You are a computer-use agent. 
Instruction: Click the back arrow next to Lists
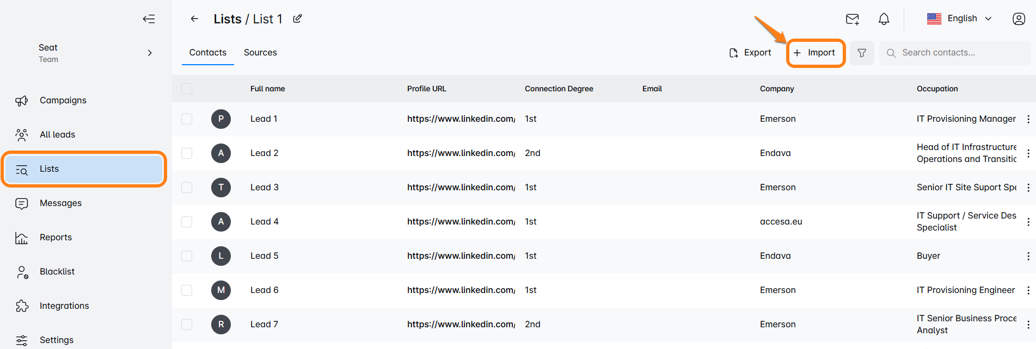click(x=194, y=19)
